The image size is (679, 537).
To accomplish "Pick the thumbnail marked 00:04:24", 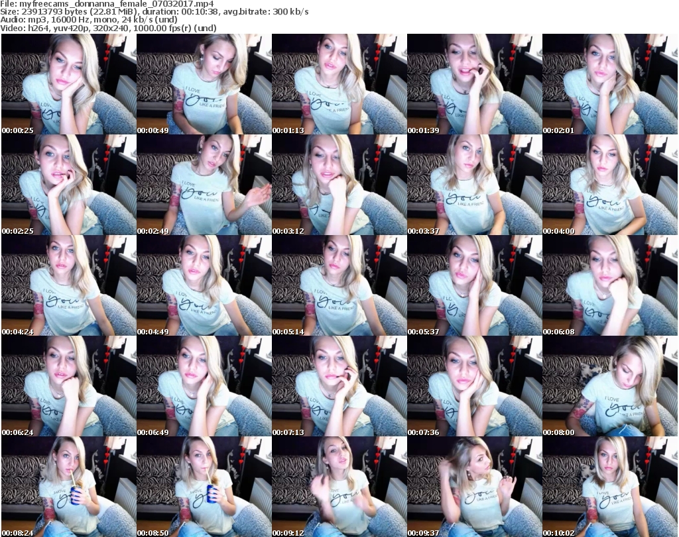I will tap(68, 285).
